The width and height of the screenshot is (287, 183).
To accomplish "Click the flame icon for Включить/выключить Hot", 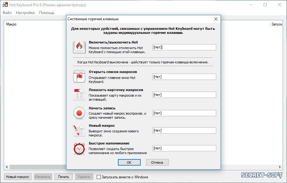I will click(x=79, y=48).
